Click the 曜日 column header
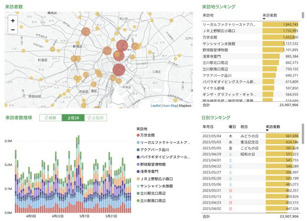The height and width of the screenshot is (221, 307). (232, 127)
